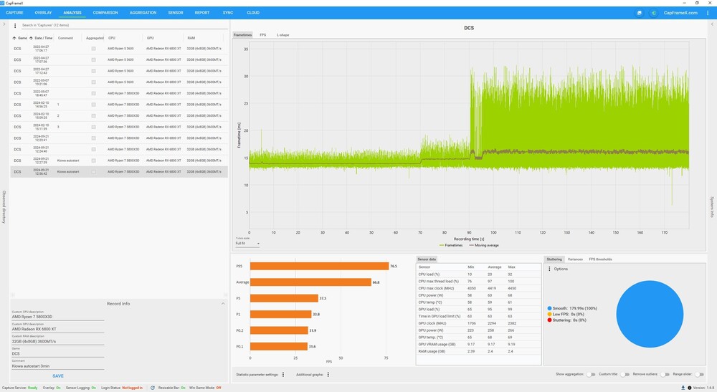This screenshot has width=717, height=392.
Task: Click the green login icon in header
Action: coord(653,13)
